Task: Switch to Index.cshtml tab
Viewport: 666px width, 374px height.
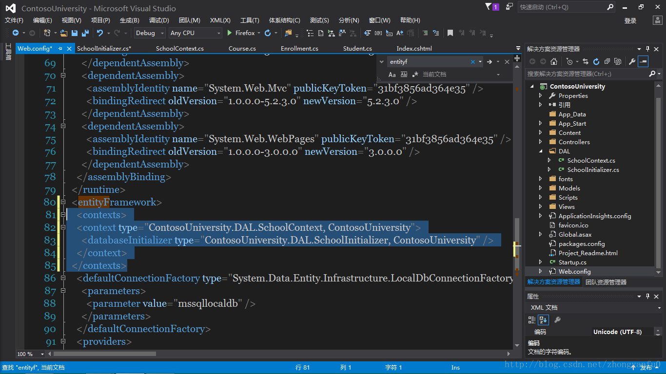Action: point(414,49)
